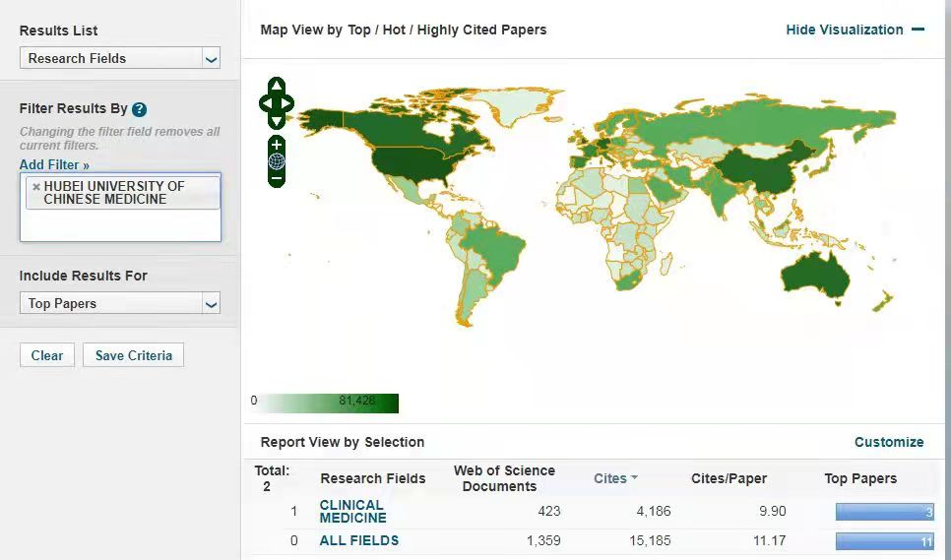Pan the map right
951x560 pixels.
coord(288,102)
